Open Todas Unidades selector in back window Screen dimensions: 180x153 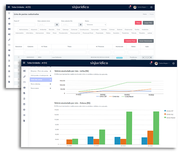[x=21, y=7]
